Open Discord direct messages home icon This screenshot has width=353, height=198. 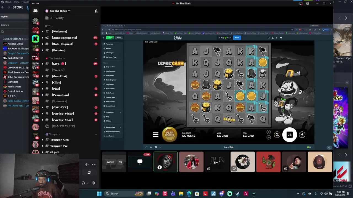pyautogui.click(x=35, y=11)
